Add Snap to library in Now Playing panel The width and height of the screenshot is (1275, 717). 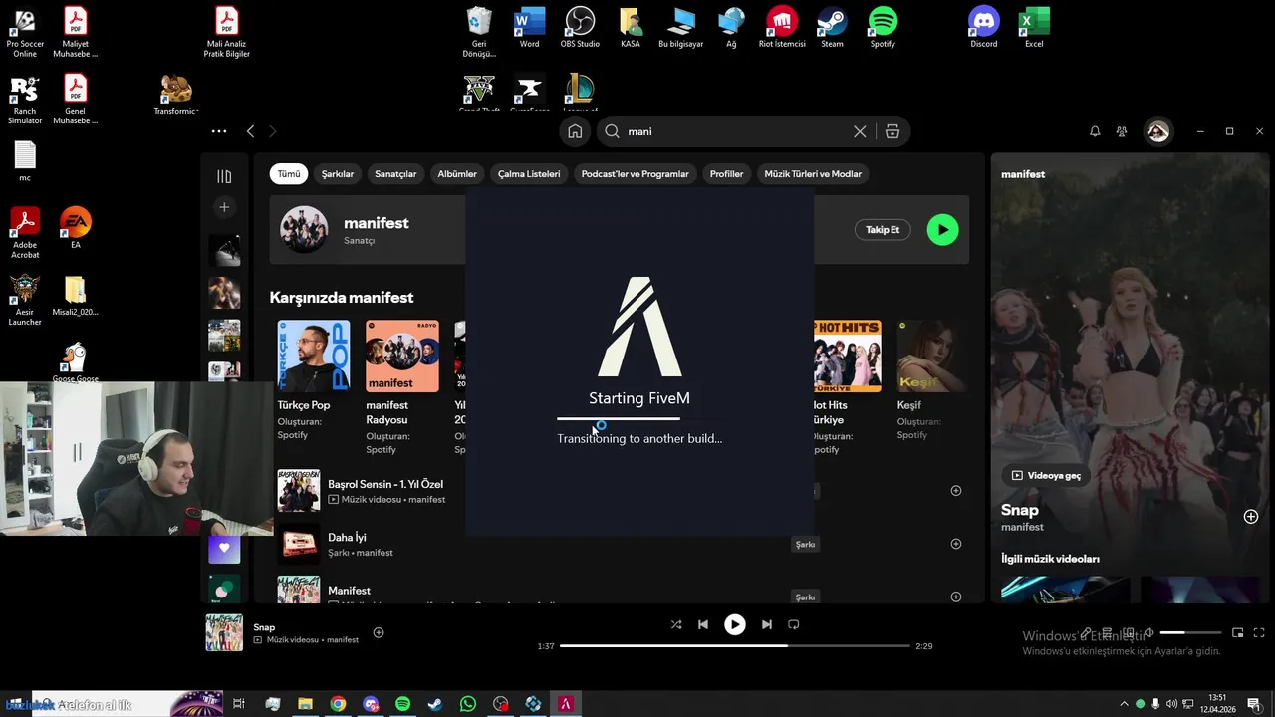point(1251,516)
